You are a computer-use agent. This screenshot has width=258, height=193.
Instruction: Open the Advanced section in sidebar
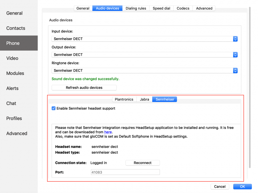[x=19, y=133]
